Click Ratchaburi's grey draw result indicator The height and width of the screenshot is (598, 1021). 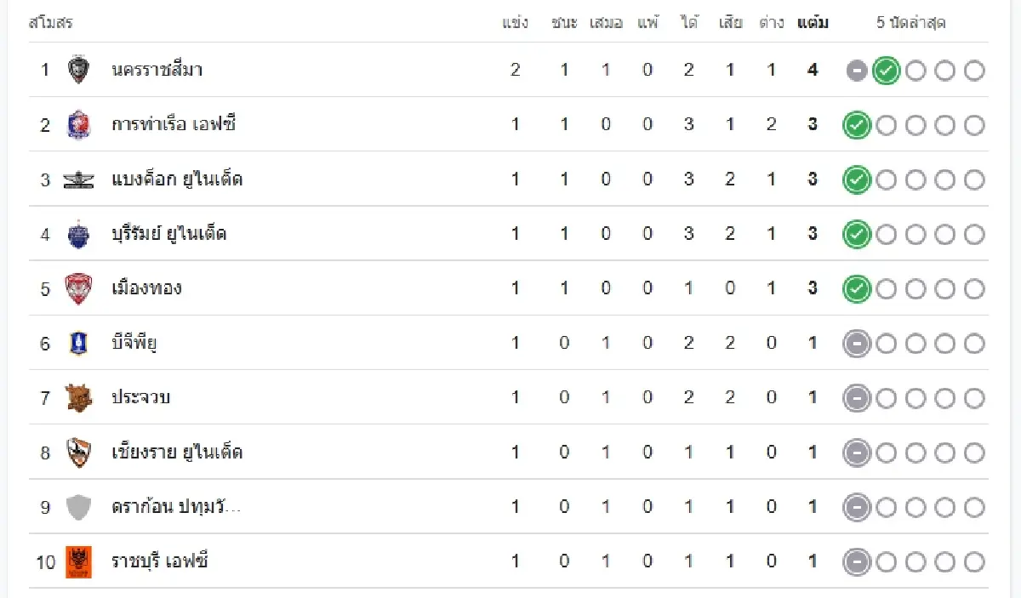tap(857, 562)
